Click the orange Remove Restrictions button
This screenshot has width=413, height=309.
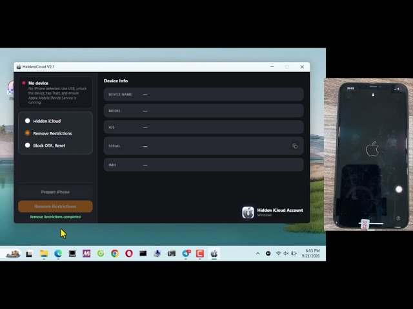[x=55, y=207]
